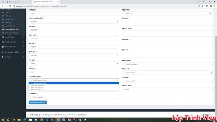Click the 'Nguyên quán' text area

pos(167,34)
